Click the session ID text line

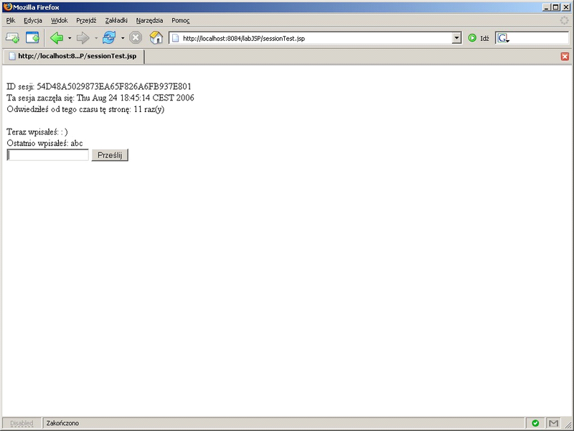pos(99,86)
